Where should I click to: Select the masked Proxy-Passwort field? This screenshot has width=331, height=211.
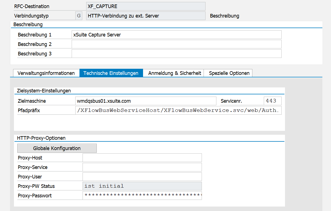pyautogui.click(x=142, y=195)
